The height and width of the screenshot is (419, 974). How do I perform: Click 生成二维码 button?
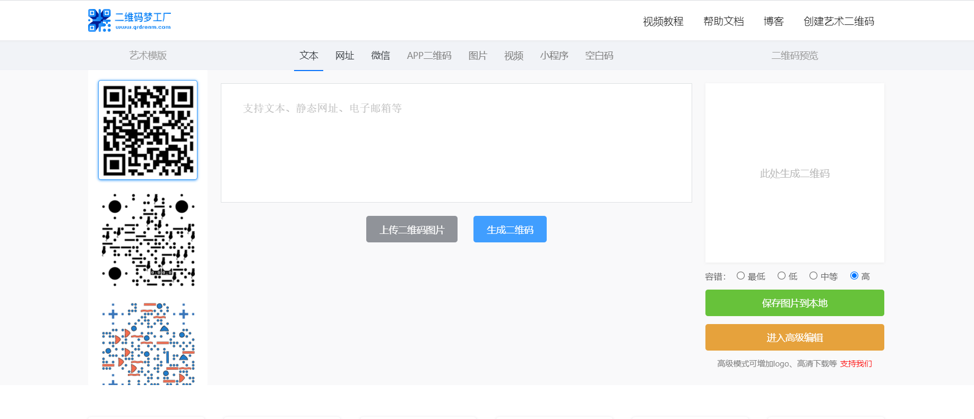click(x=510, y=229)
